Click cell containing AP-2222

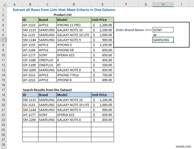tap(30, 80)
